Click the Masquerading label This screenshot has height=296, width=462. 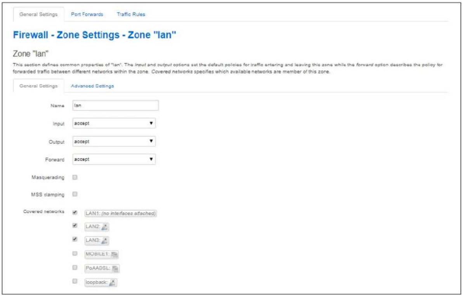(48, 178)
